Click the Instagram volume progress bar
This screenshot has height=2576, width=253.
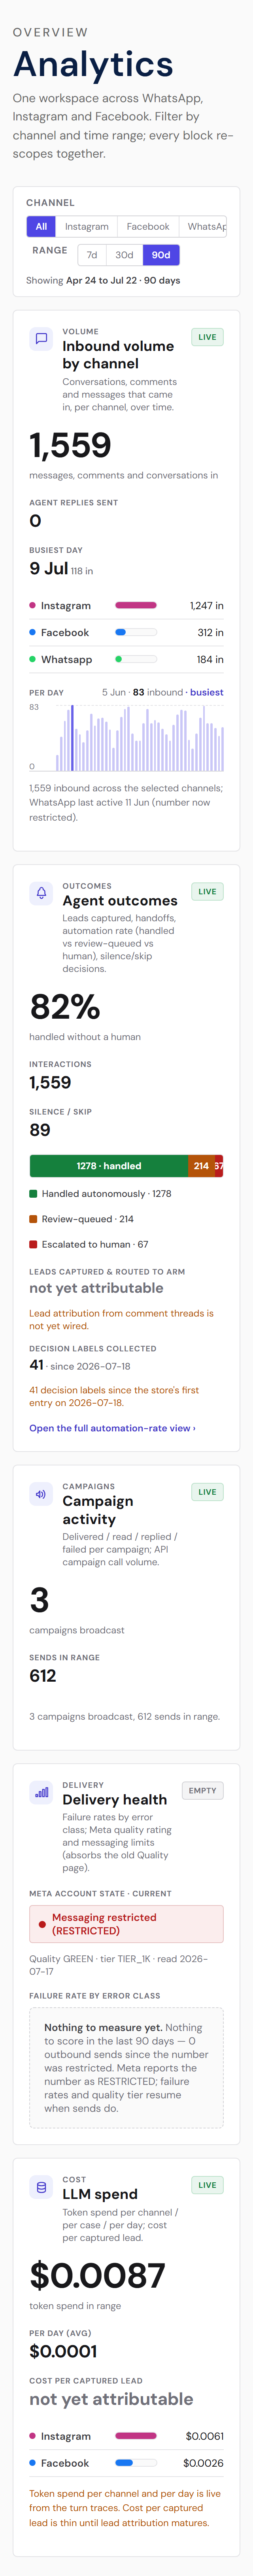coord(136,605)
